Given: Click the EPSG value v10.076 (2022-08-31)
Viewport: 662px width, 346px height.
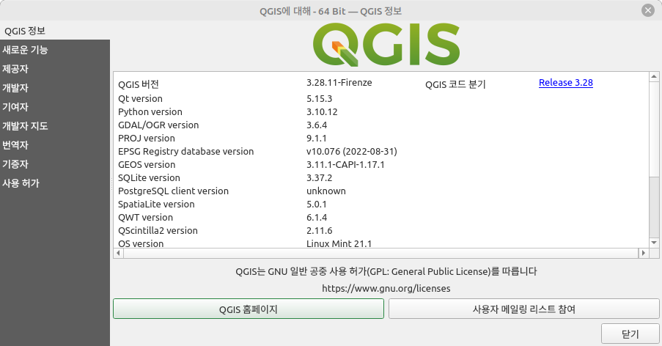Looking at the screenshot, I should (x=352, y=152).
